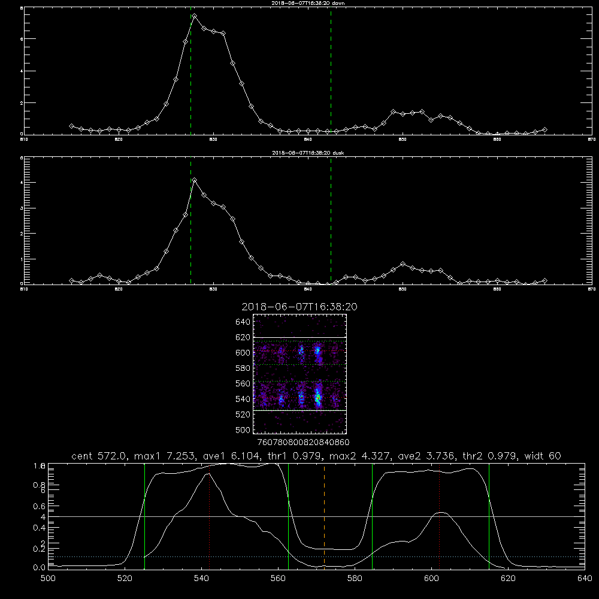Click right green dashed line in dawn plot

(x=331, y=71)
